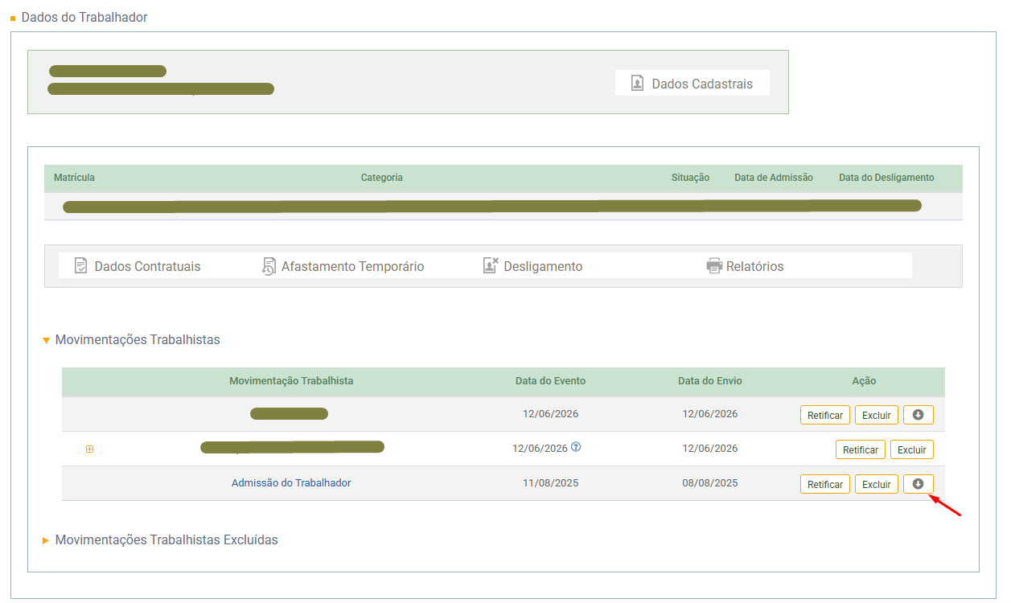Click the send date 08/08/2025

(x=710, y=483)
